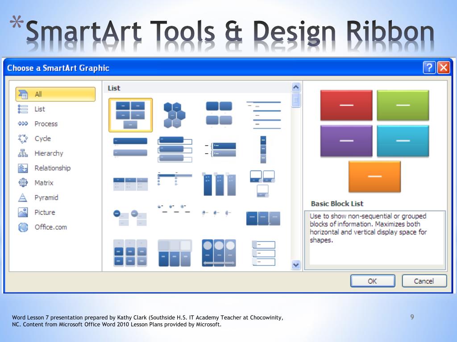
Task: Choose the Vertical Bullet List layout thumbnail
Action: (x=130, y=147)
